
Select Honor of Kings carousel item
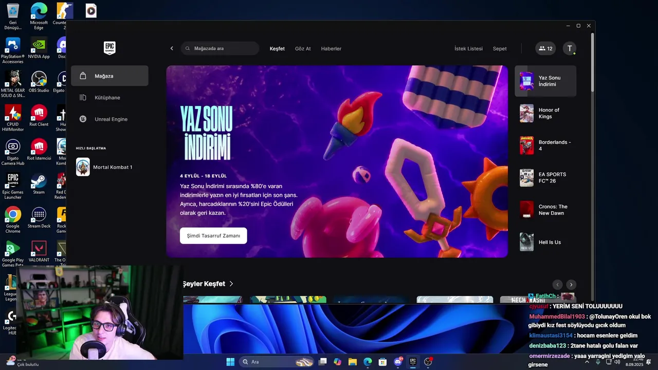pos(545,113)
